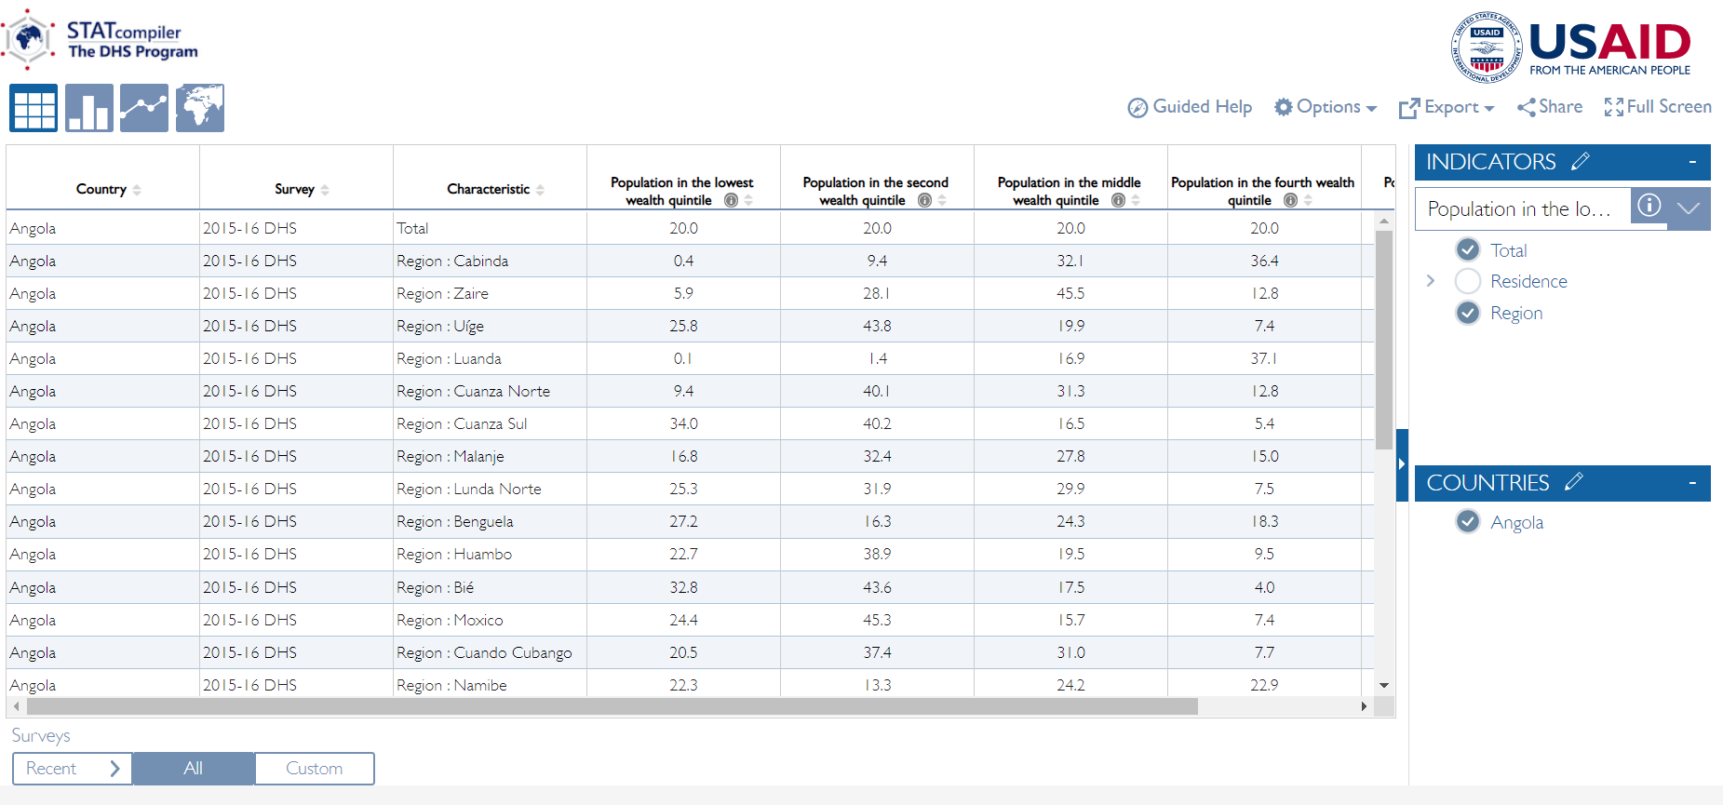
Task: Enable the Residence characteristic
Action: 1468,281
